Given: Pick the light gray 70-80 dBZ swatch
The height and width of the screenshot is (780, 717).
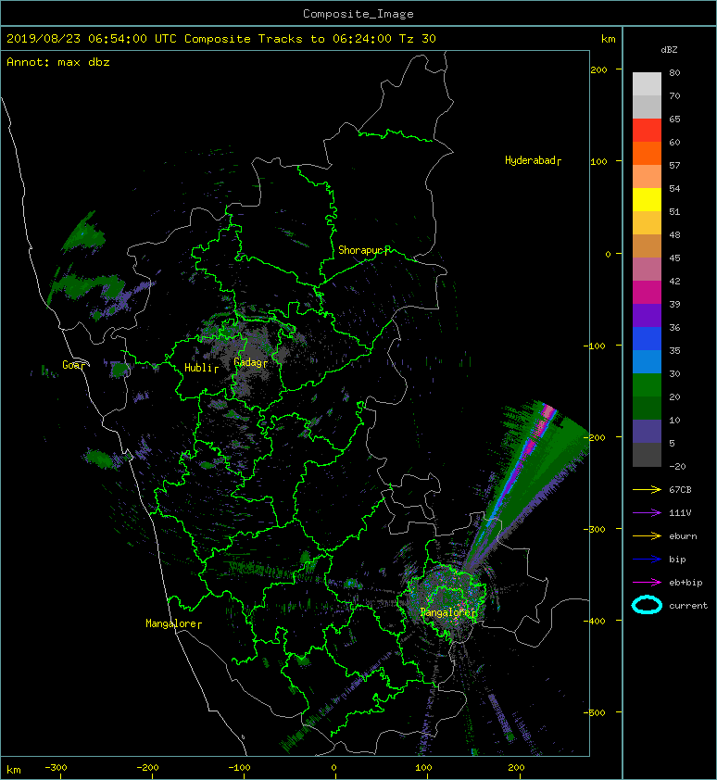Looking at the screenshot, I should [647, 83].
